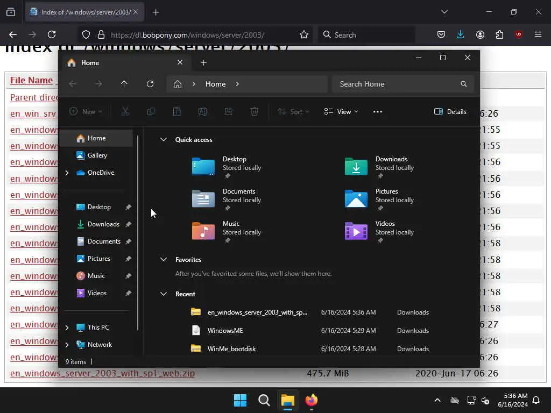Click Firefox Save to Pocket icon
The image size is (551, 413).
click(441, 34)
